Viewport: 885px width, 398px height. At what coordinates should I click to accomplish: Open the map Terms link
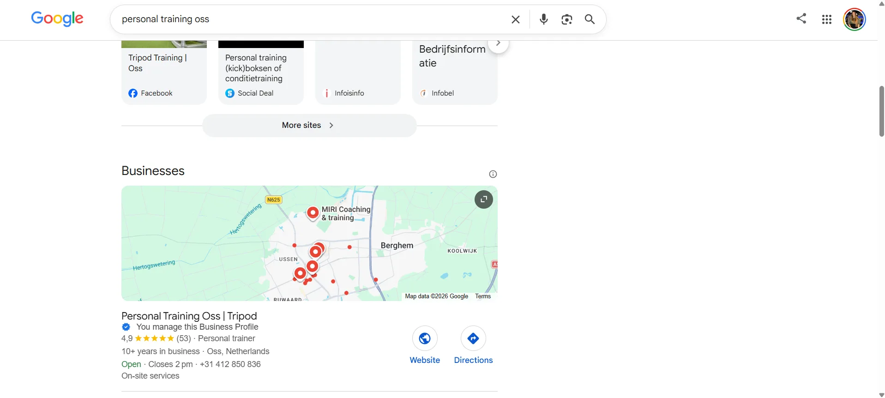483,296
